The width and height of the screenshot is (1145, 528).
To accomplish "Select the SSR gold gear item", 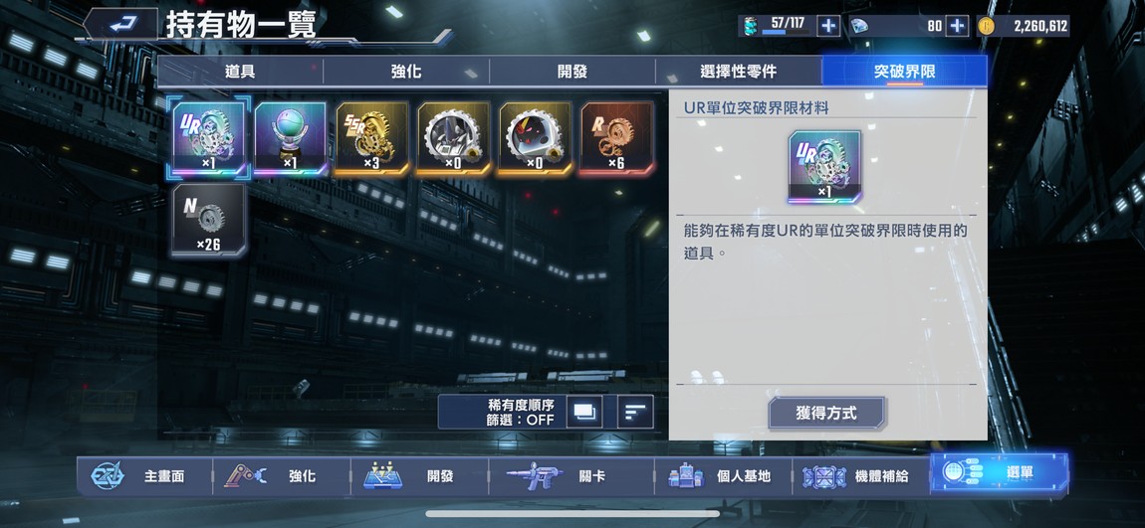I will coord(371,138).
